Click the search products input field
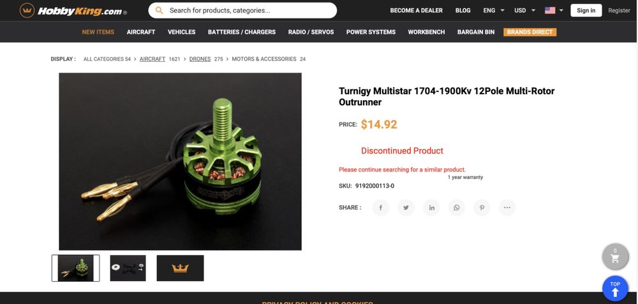Viewport: 638px width, 304px height. click(x=242, y=11)
